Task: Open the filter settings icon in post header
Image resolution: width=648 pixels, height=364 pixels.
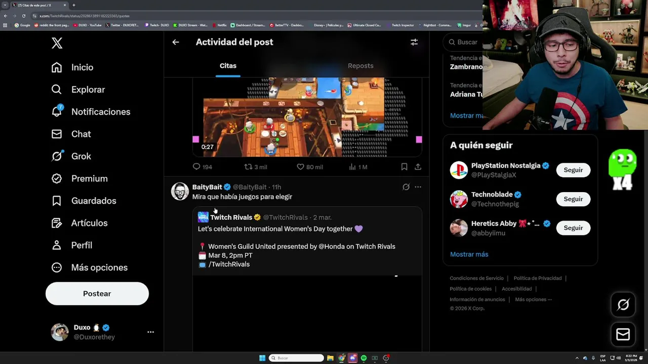Action: click(x=414, y=42)
